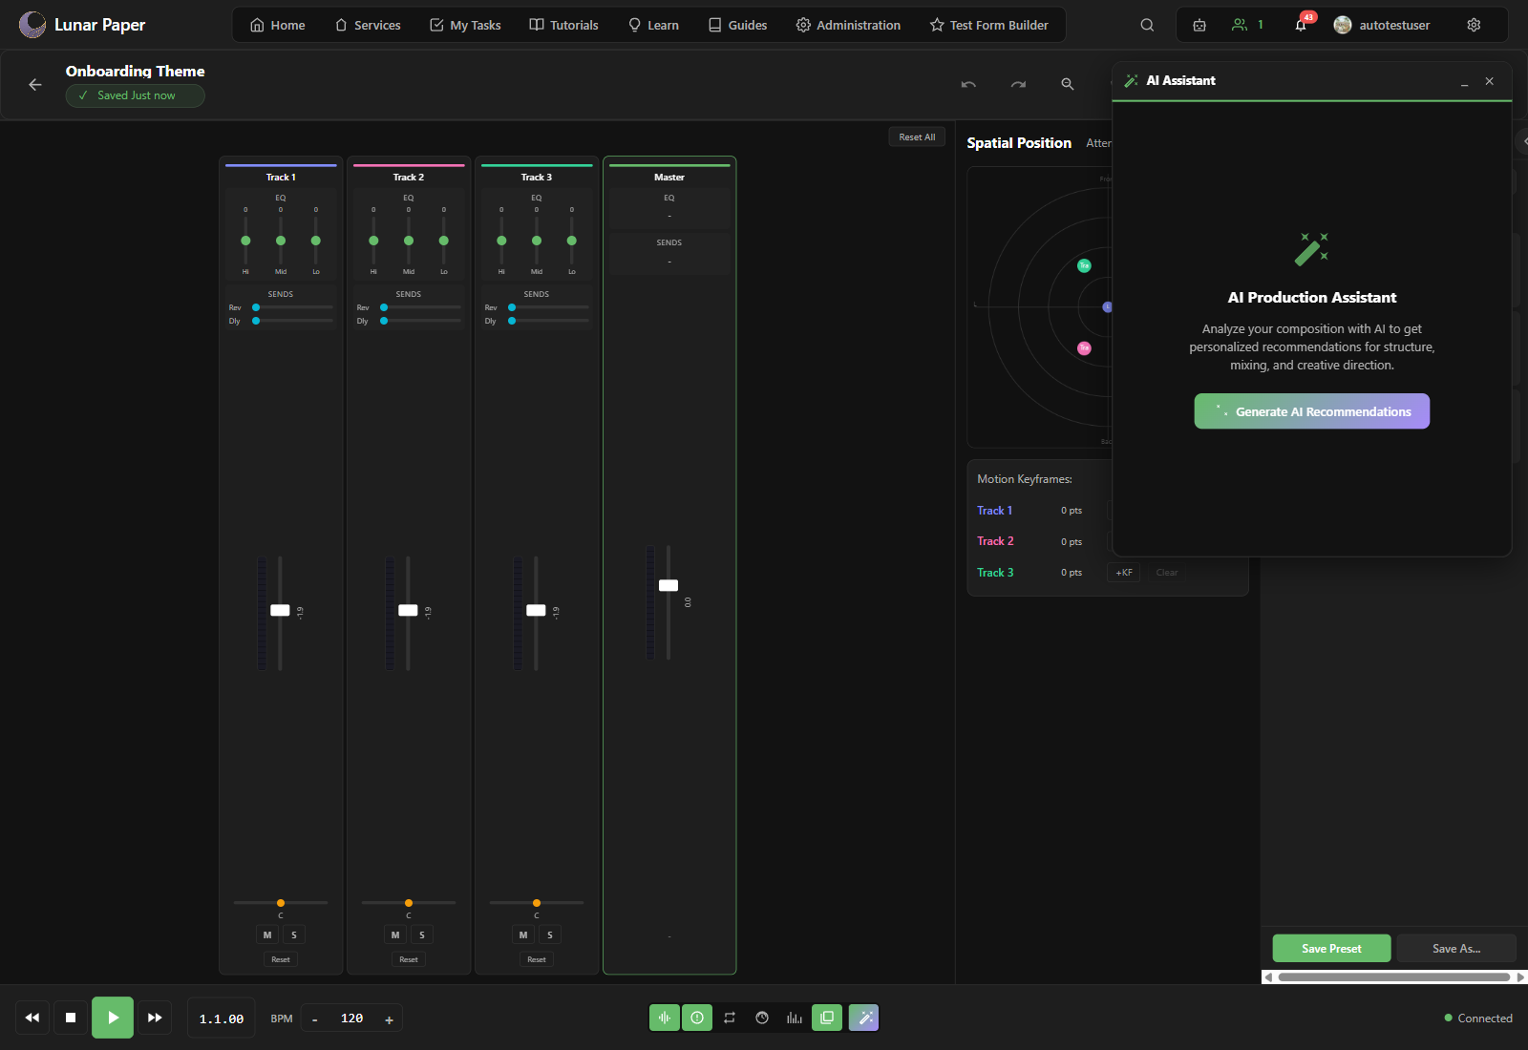This screenshot has width=1528, height=1050.
Task: Open Test Form Builder menu item
Action: tap(988, 25)
